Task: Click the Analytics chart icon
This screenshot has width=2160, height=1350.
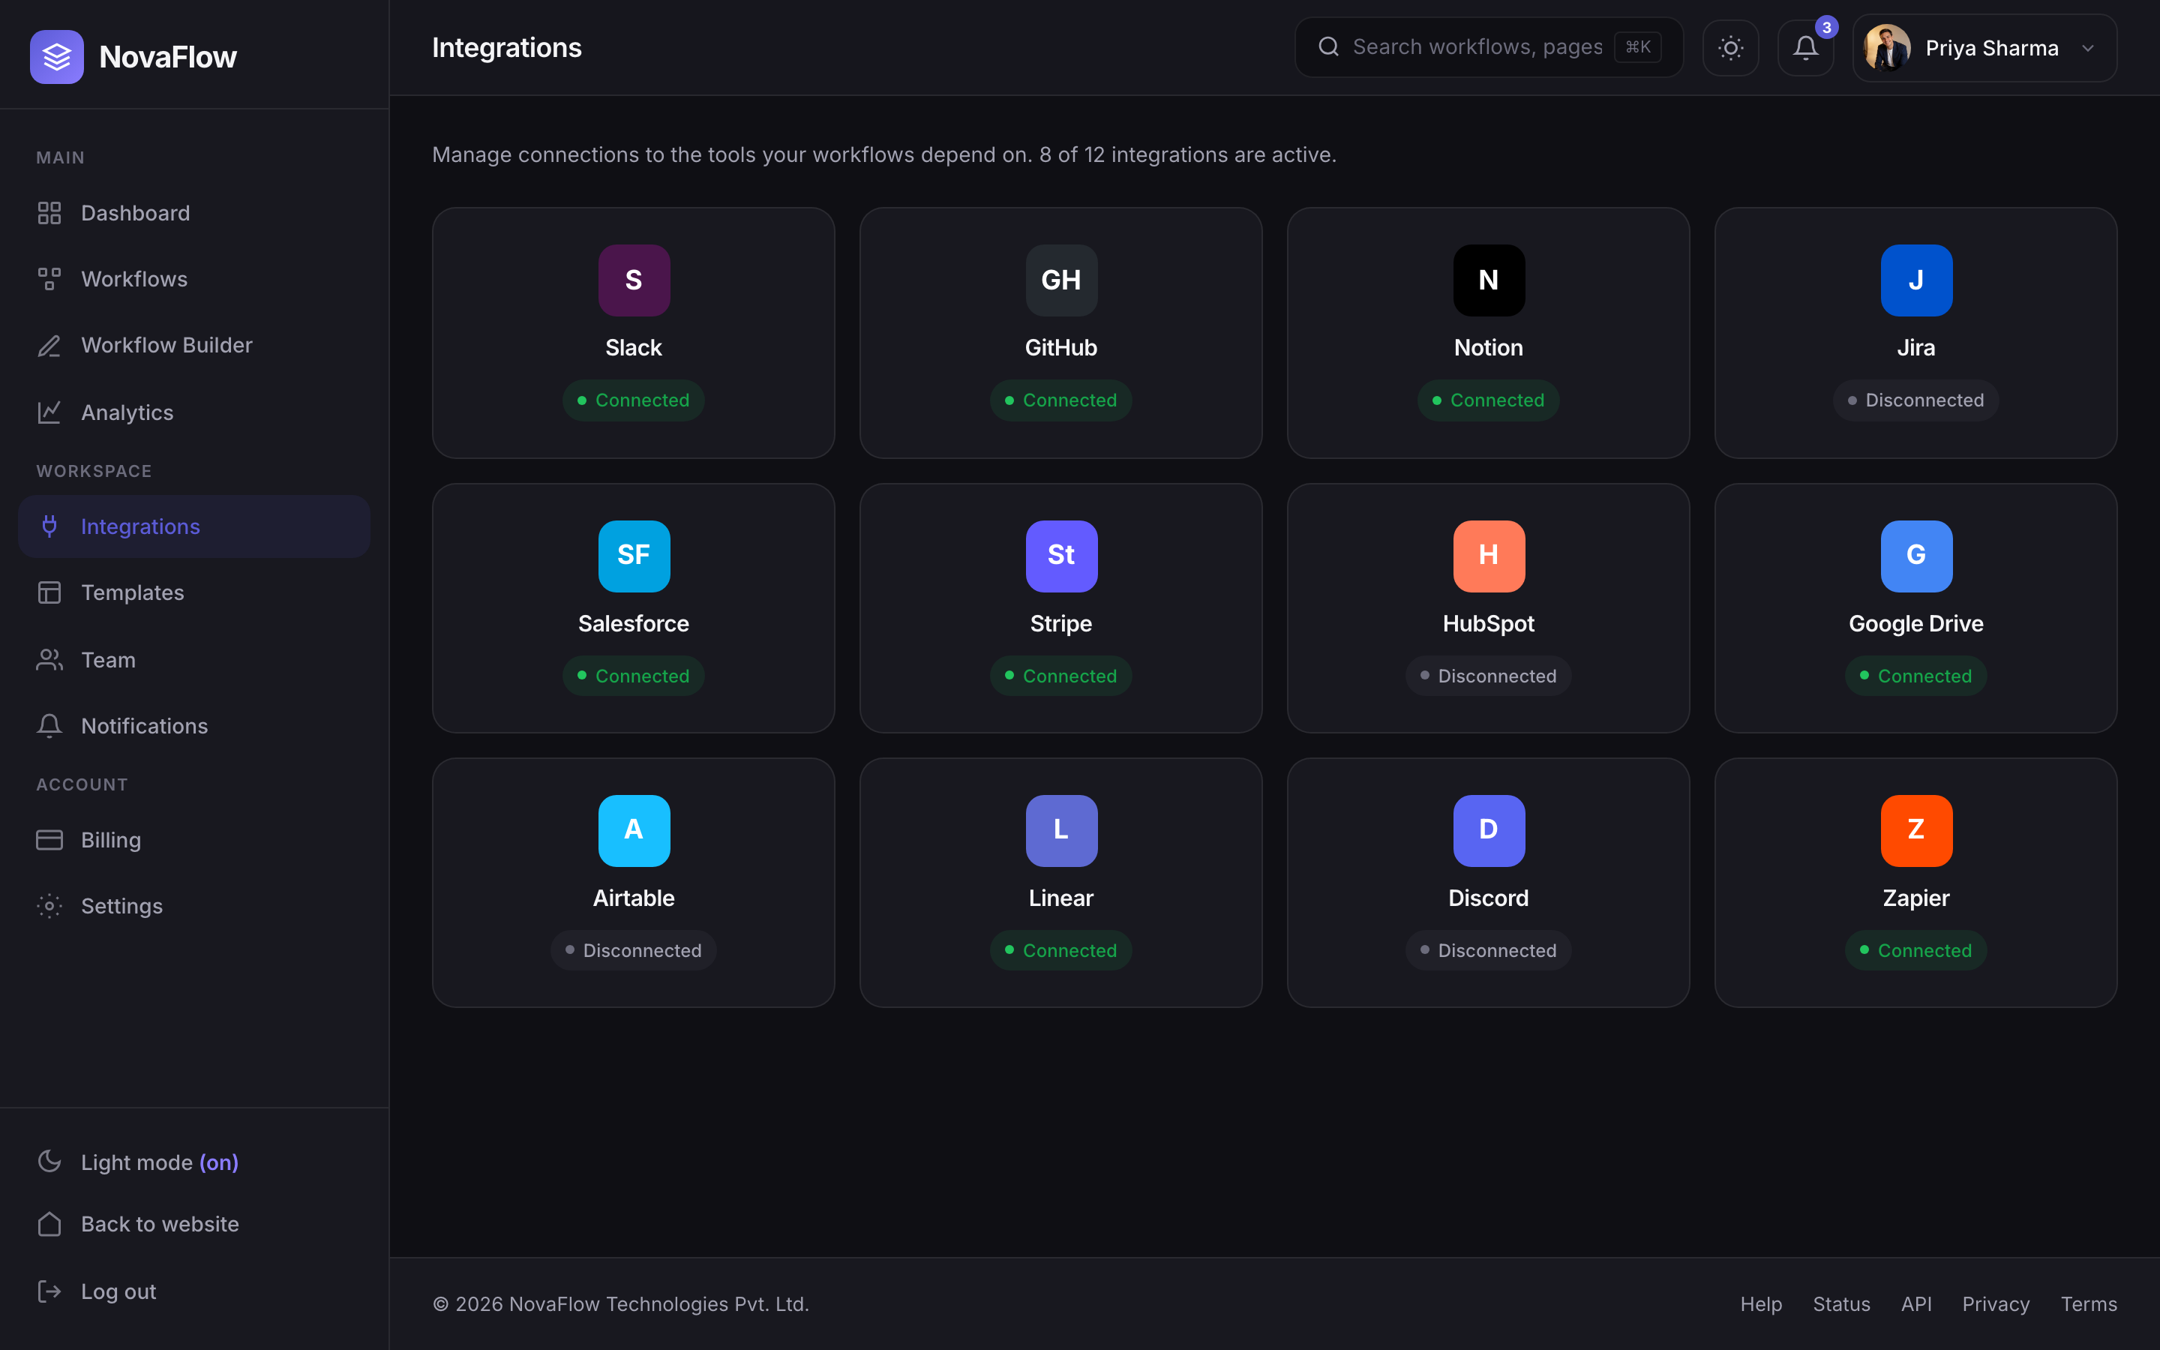Action: tap(49, 412)
